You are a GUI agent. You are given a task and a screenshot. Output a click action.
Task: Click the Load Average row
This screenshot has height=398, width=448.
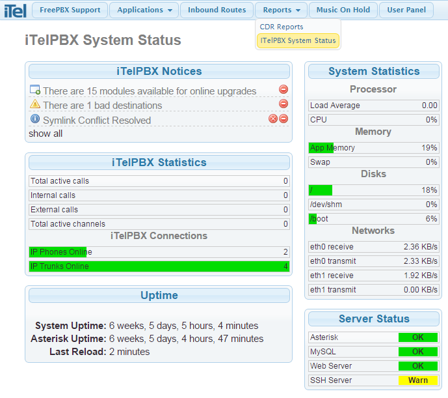[374, 106]
